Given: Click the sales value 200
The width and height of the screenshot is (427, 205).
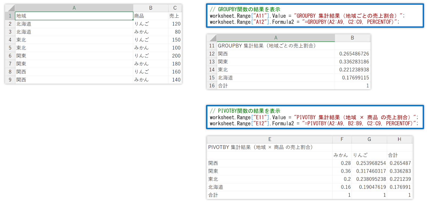Looking at the screenshot, I should pyautogui.click(x=175, y=56).
